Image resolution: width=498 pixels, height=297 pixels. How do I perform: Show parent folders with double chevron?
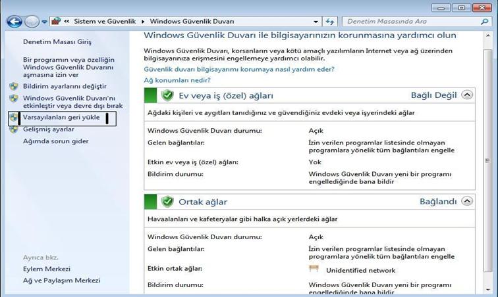coord(67,21)
